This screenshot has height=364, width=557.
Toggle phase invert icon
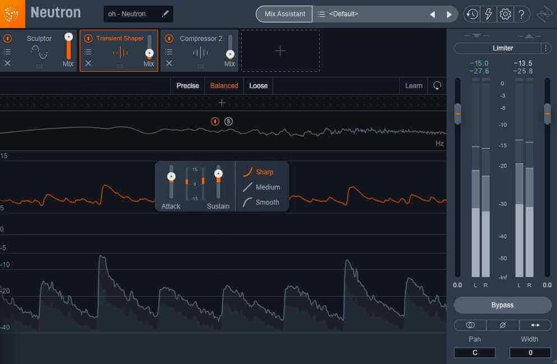503,325
